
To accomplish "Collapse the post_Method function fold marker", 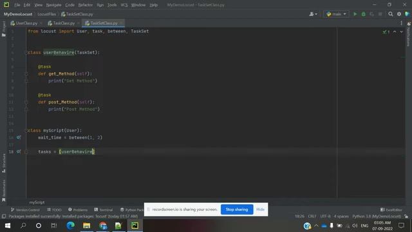I will [x=26, y=102].
